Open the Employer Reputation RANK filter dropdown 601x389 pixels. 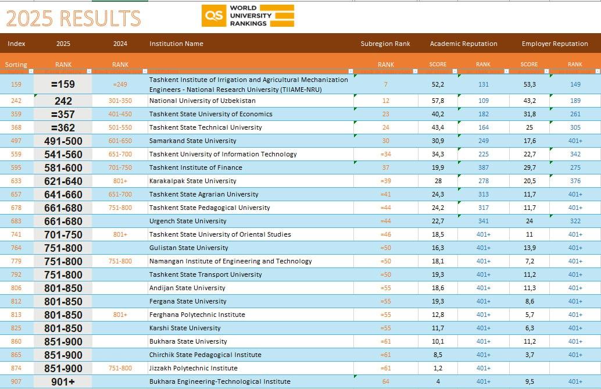(x=597, y=72)
